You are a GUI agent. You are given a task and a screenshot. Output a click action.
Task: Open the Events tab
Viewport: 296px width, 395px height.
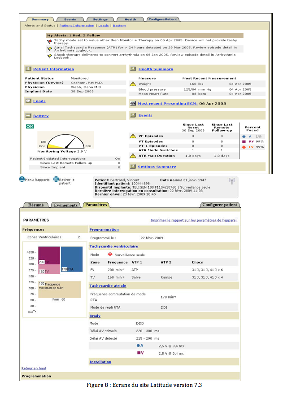[x=70, y=19]
